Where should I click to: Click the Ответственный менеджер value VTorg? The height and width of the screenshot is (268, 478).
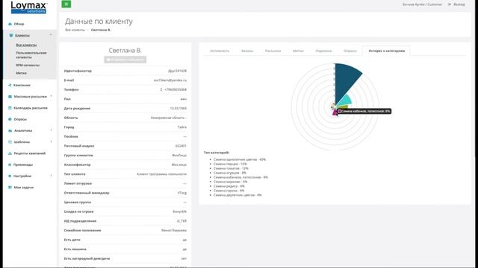click(x=182, y=193)
